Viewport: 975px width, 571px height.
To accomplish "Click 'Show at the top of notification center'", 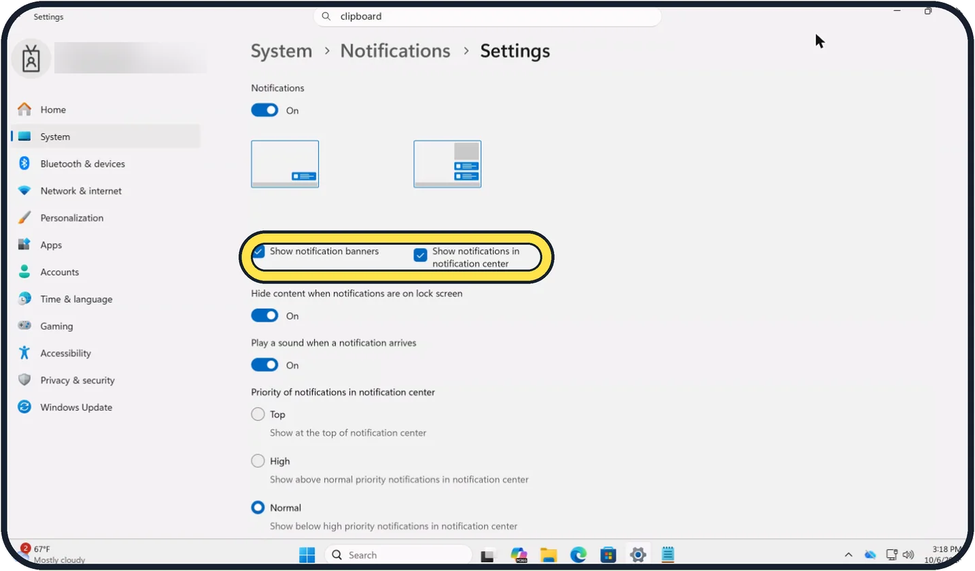I will tap(348, 432).
